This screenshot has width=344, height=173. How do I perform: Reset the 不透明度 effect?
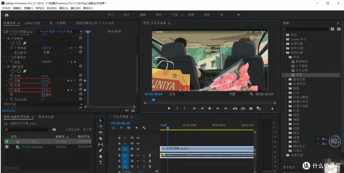click(x=81, y=38)
